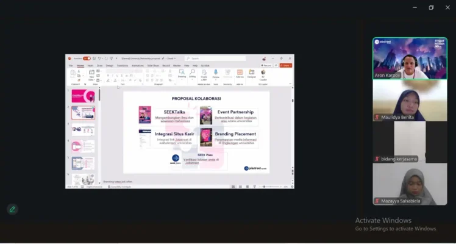The width and height of the screenshot is (456, 244).
Task: Collapse the ribbon using the chevron
Action: tap(290, 84)
